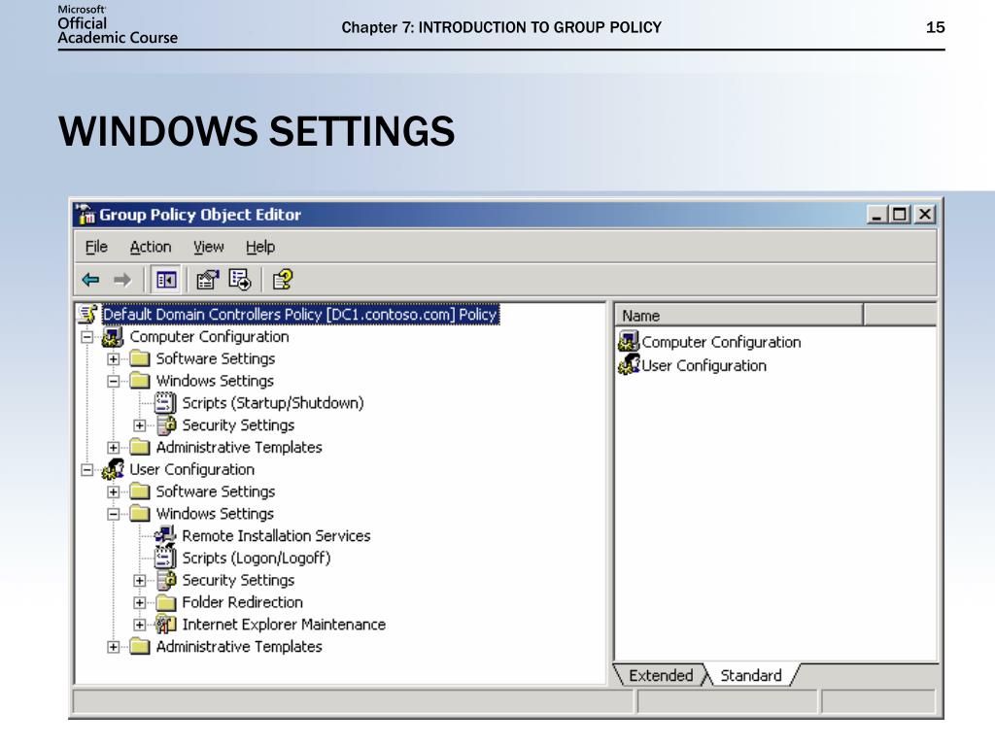Toggle the Show/Hide Console Tree icon
Viewport: 995px width, 746px height.
(x=166, y=280)
